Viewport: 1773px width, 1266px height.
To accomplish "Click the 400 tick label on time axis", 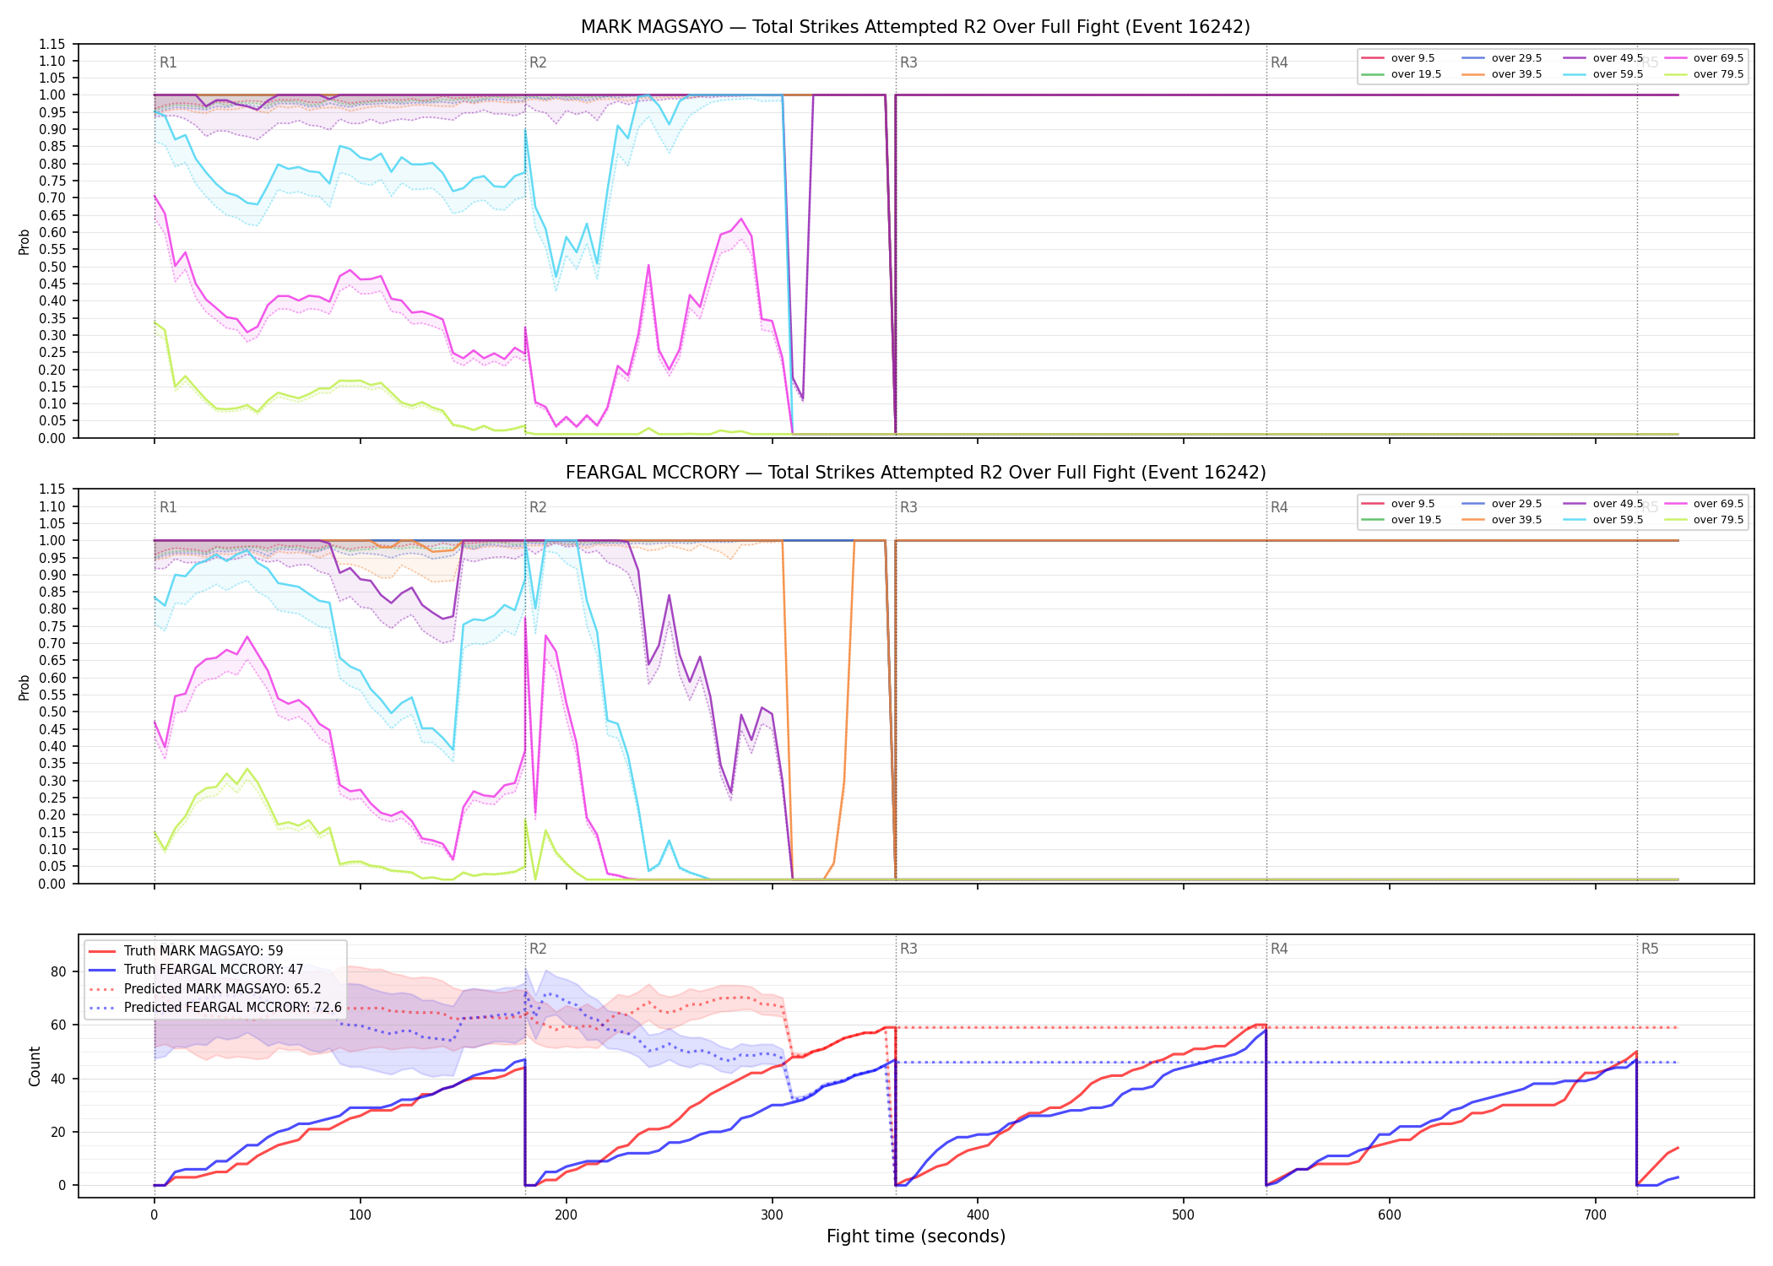I will (978, 1215).
